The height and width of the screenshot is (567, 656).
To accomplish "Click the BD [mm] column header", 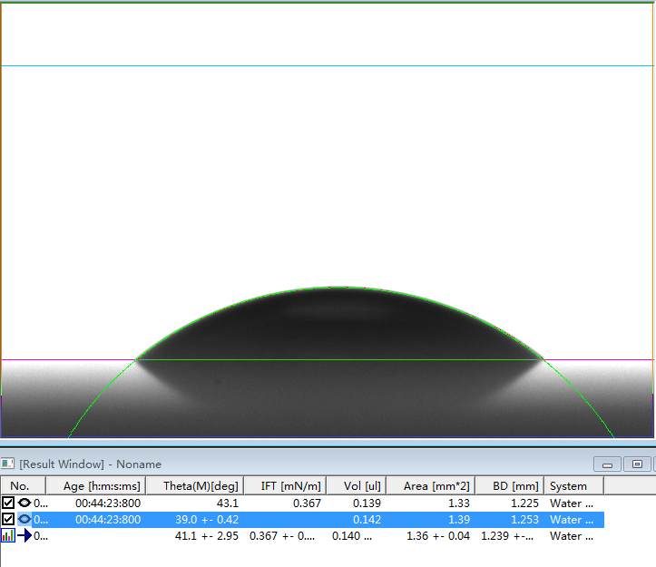I will click(x=510, y=486).
